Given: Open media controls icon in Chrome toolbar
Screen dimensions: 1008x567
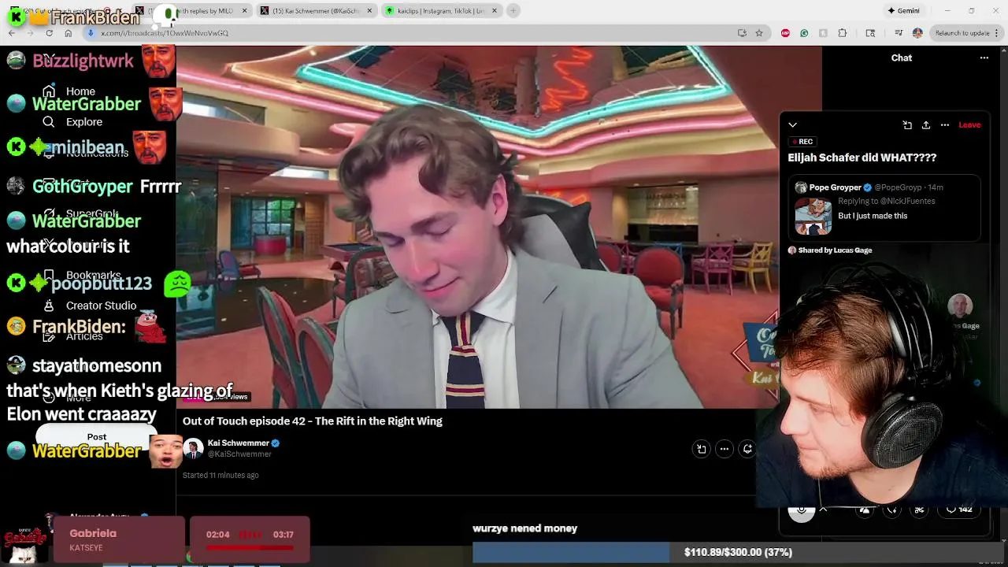Looking at the screenshot, I should (x=899, y=33).
